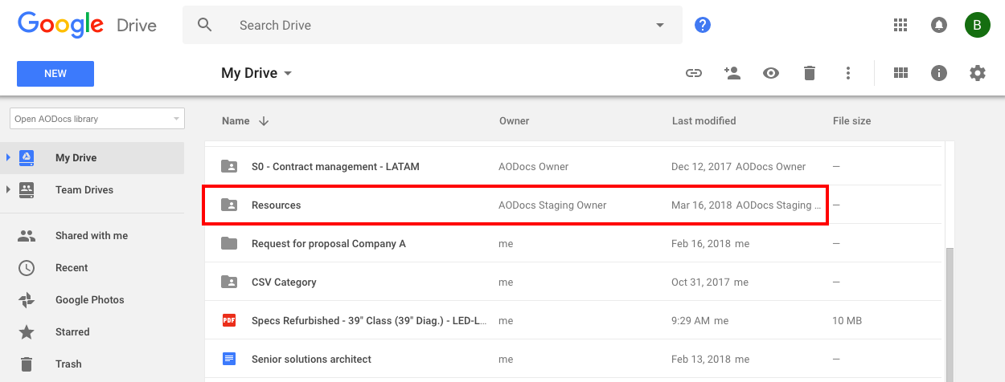
Task: Select the Senior solutions architect document
Action: point(575,360)
